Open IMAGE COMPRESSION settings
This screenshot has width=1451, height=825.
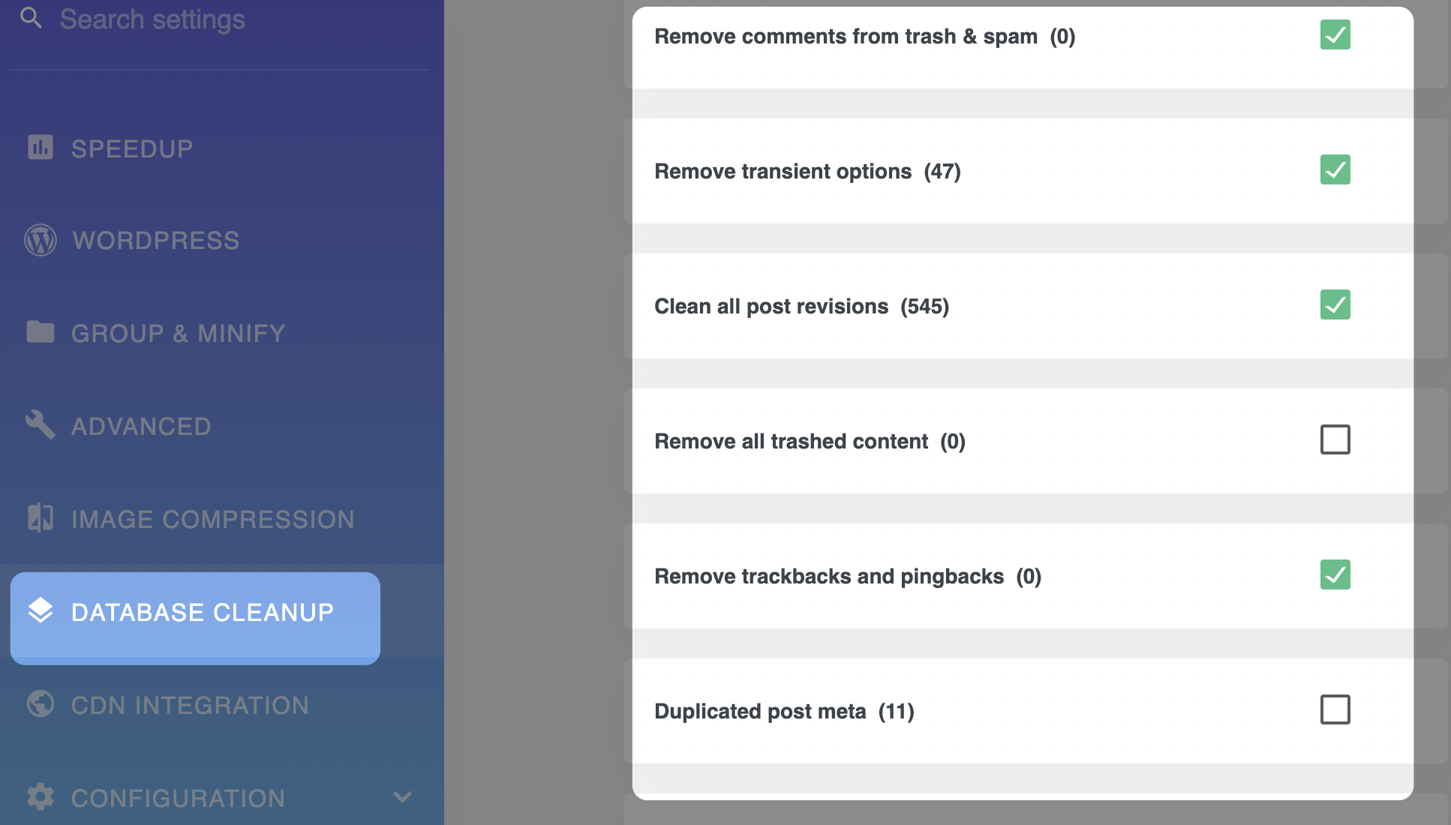(213, 519)
